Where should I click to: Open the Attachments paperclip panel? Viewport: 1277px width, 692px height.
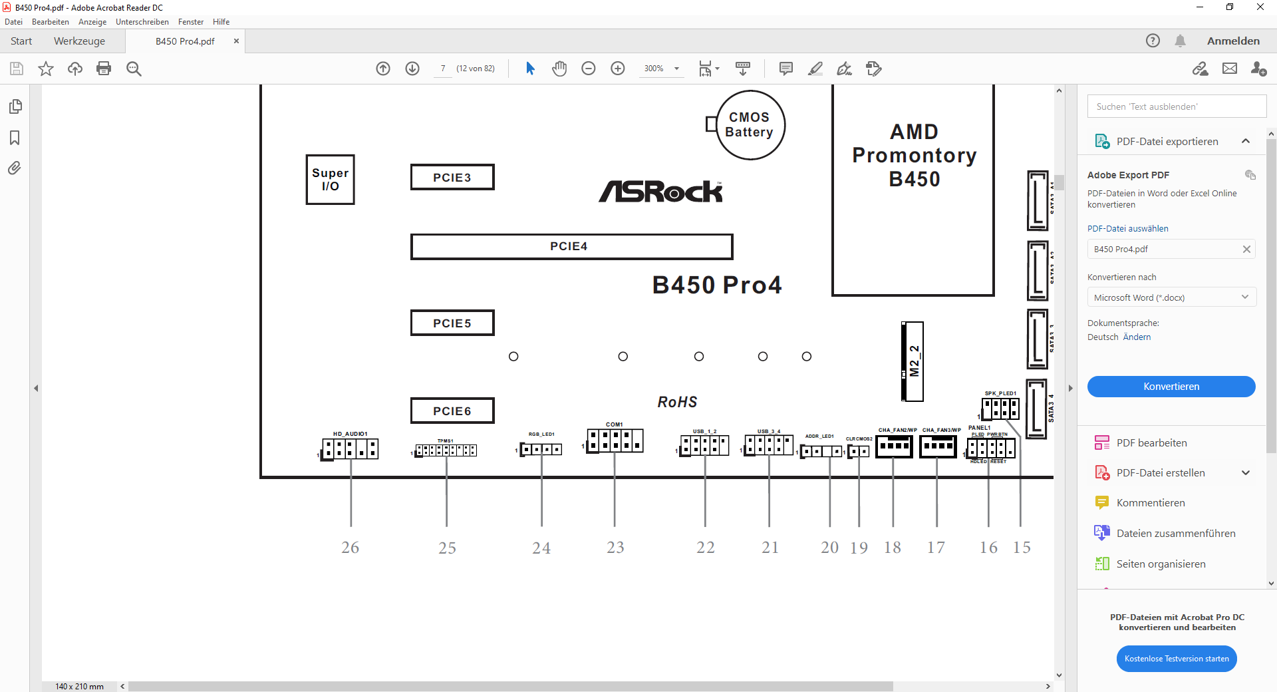[x=15, y=168]
